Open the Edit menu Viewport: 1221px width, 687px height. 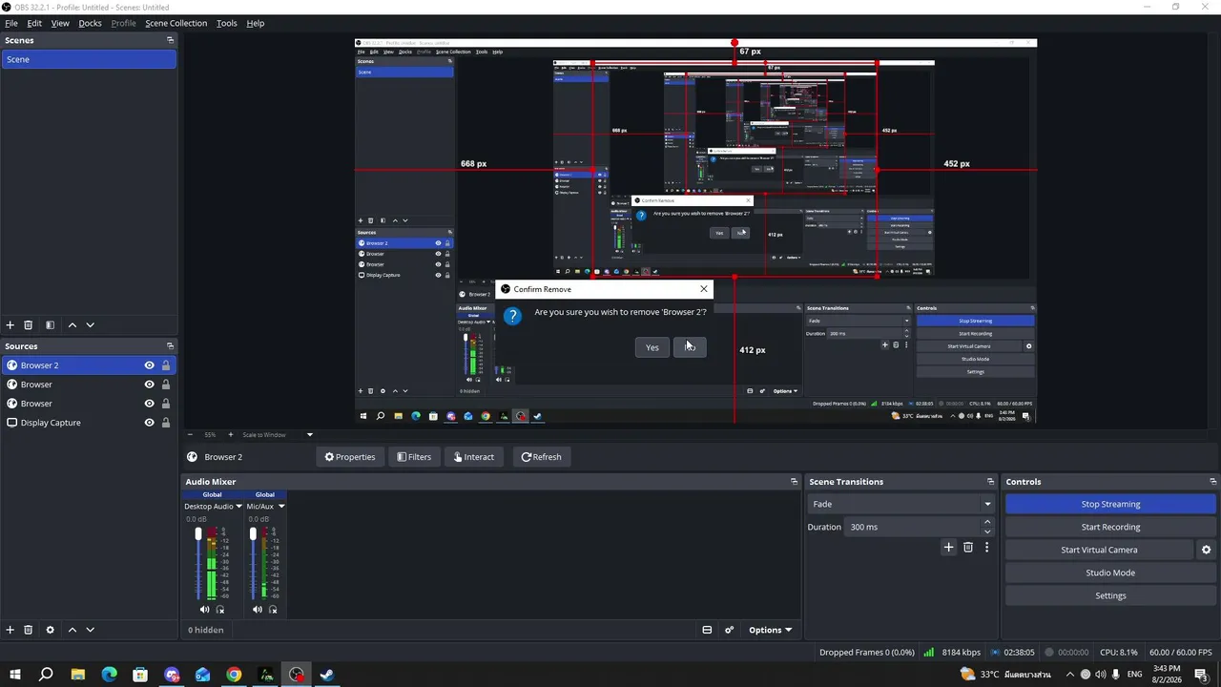pyautogui.click(x=34, y=23)
